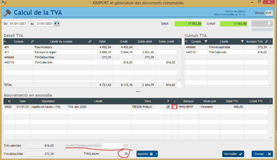
Task: Sort anomalies by the Tiers column header
Action: point(147,101)
